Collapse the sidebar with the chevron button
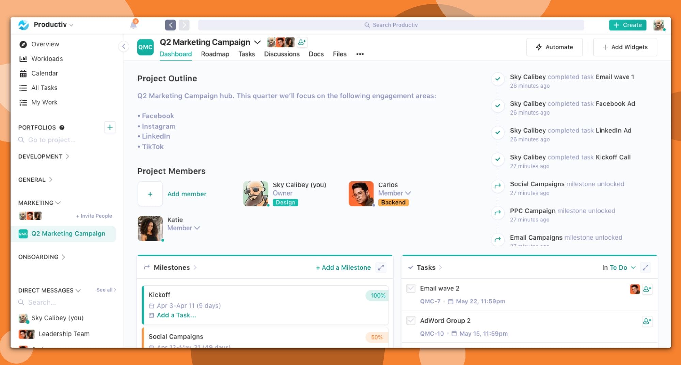Image resolution: width=681 pixels, height=365 pixels. (x=124, y=47)
